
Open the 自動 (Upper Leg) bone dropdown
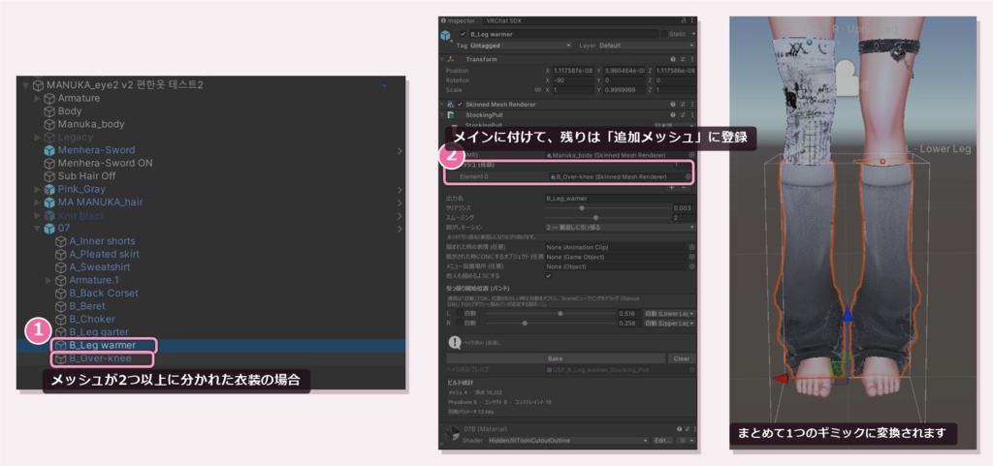[669, 324]
